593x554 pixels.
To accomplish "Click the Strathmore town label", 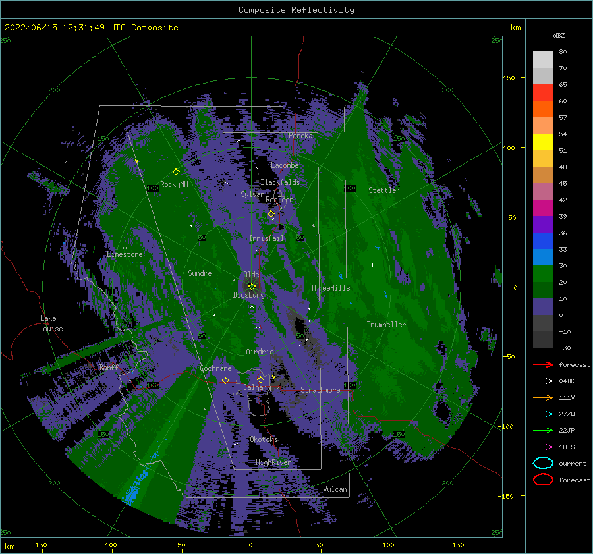I will [320, 390].
